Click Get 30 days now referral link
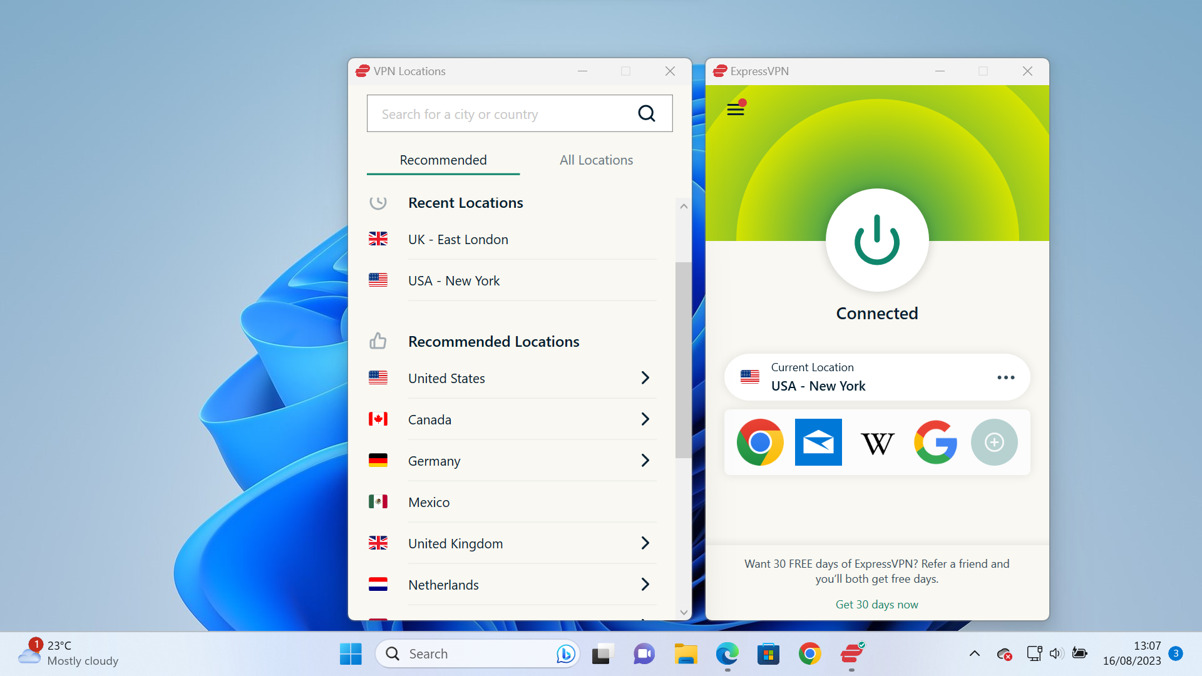The width and height of the screenshot is (1202, 676). (x=876, y=603)
